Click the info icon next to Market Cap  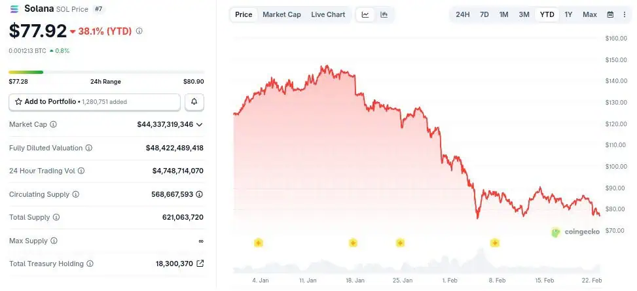(x=54, y=124)
